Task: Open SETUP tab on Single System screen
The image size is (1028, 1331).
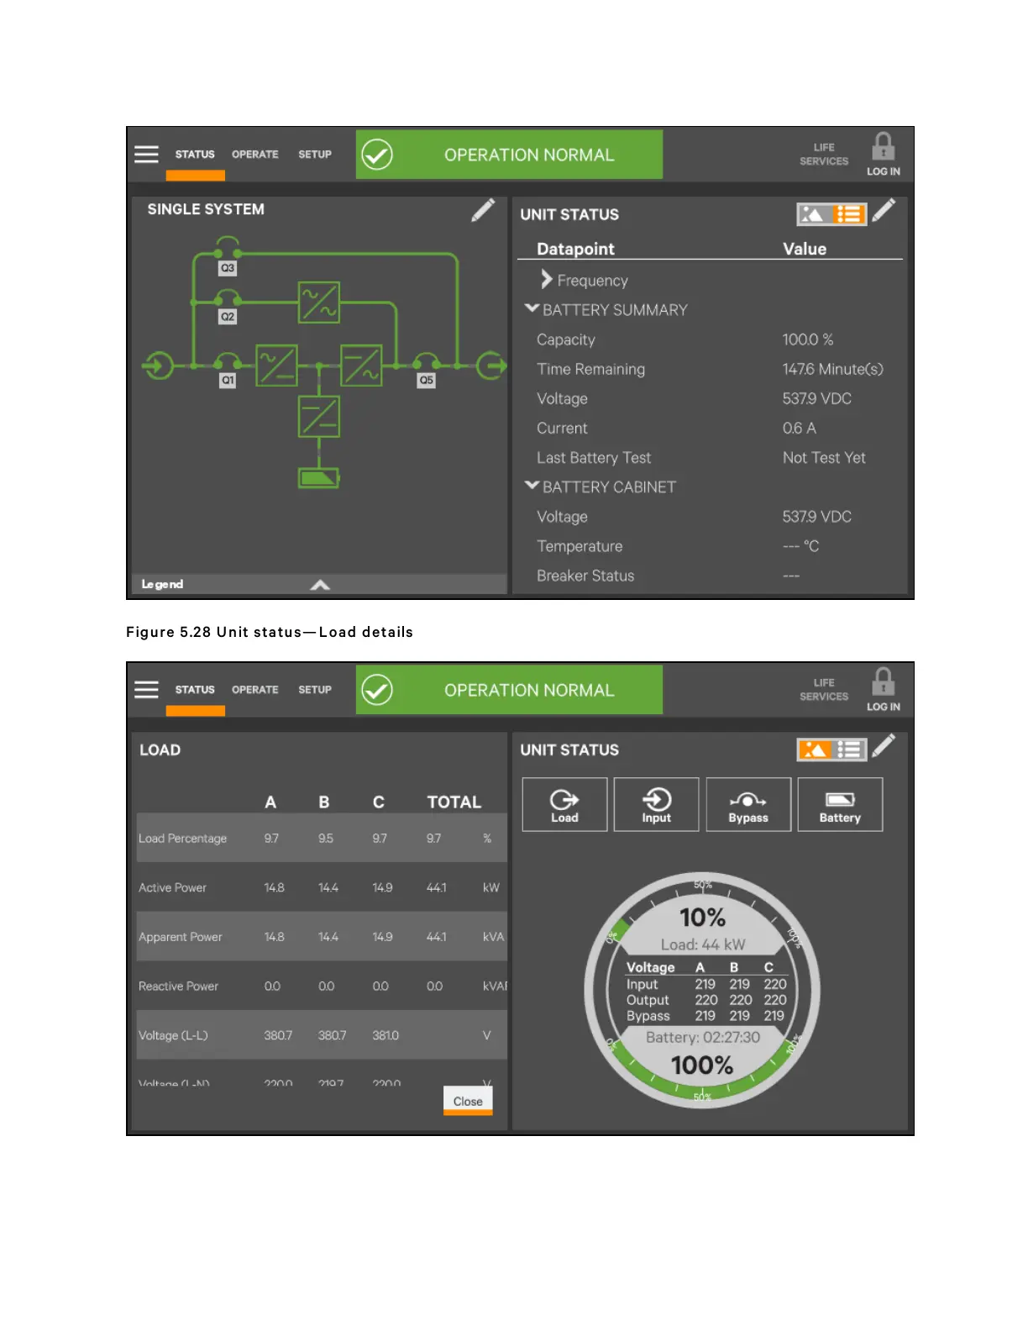Action: pyautogui.click(x=315, y=155)
